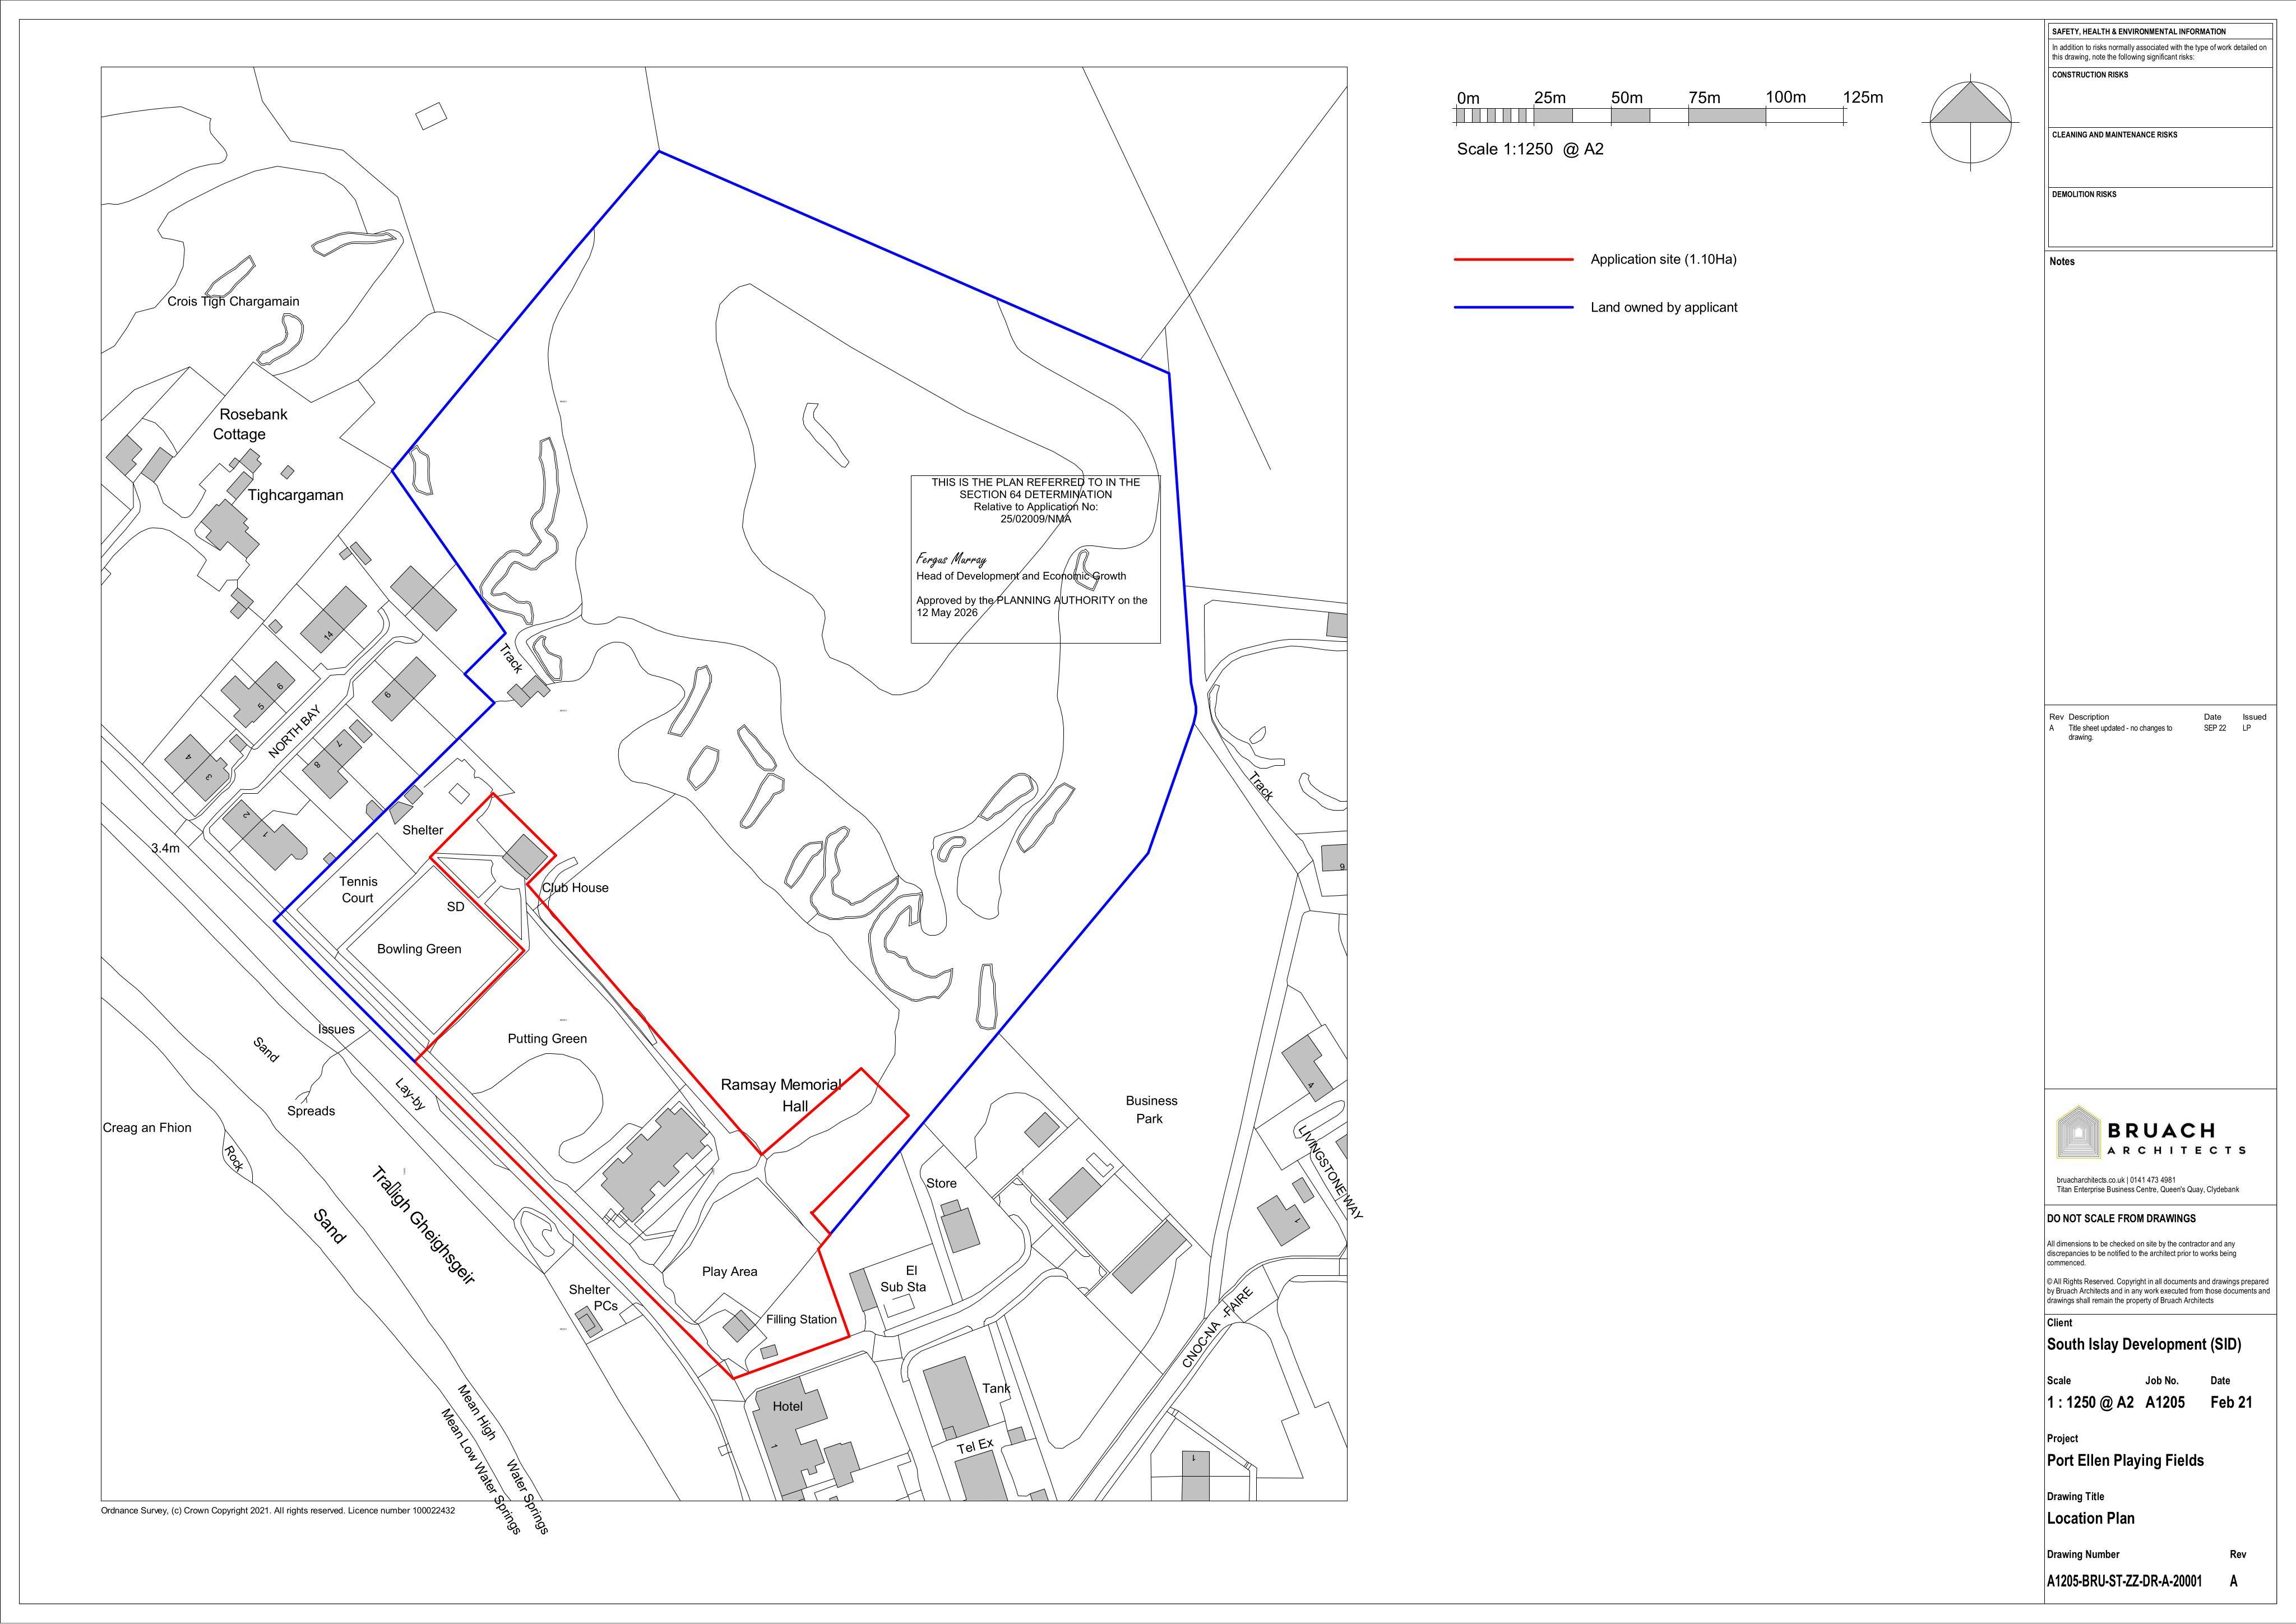This screenshot has height=1624, width=2296.
Task: Click the 'Club House' map label
Action: 575,888
